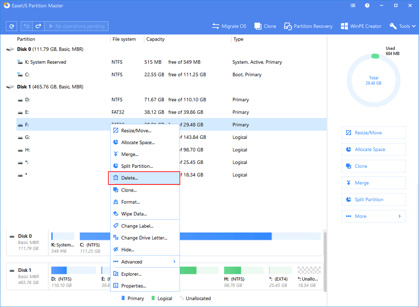Click the File system column header
The image size is (419, 307).
[x=124, y=39]
